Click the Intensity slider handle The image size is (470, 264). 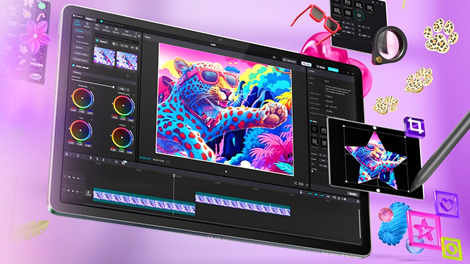[x=113, y=87]
